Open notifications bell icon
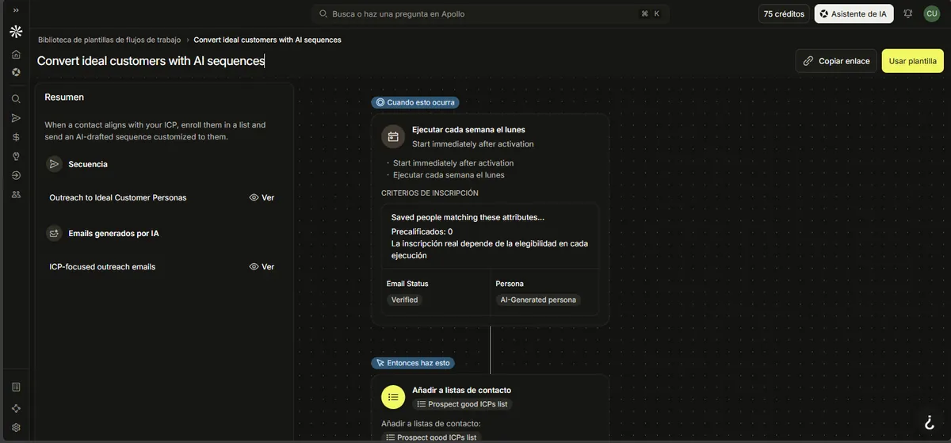The height and width of the screenshot is (443, 951). pyautogui.click(x=908, y=13)
